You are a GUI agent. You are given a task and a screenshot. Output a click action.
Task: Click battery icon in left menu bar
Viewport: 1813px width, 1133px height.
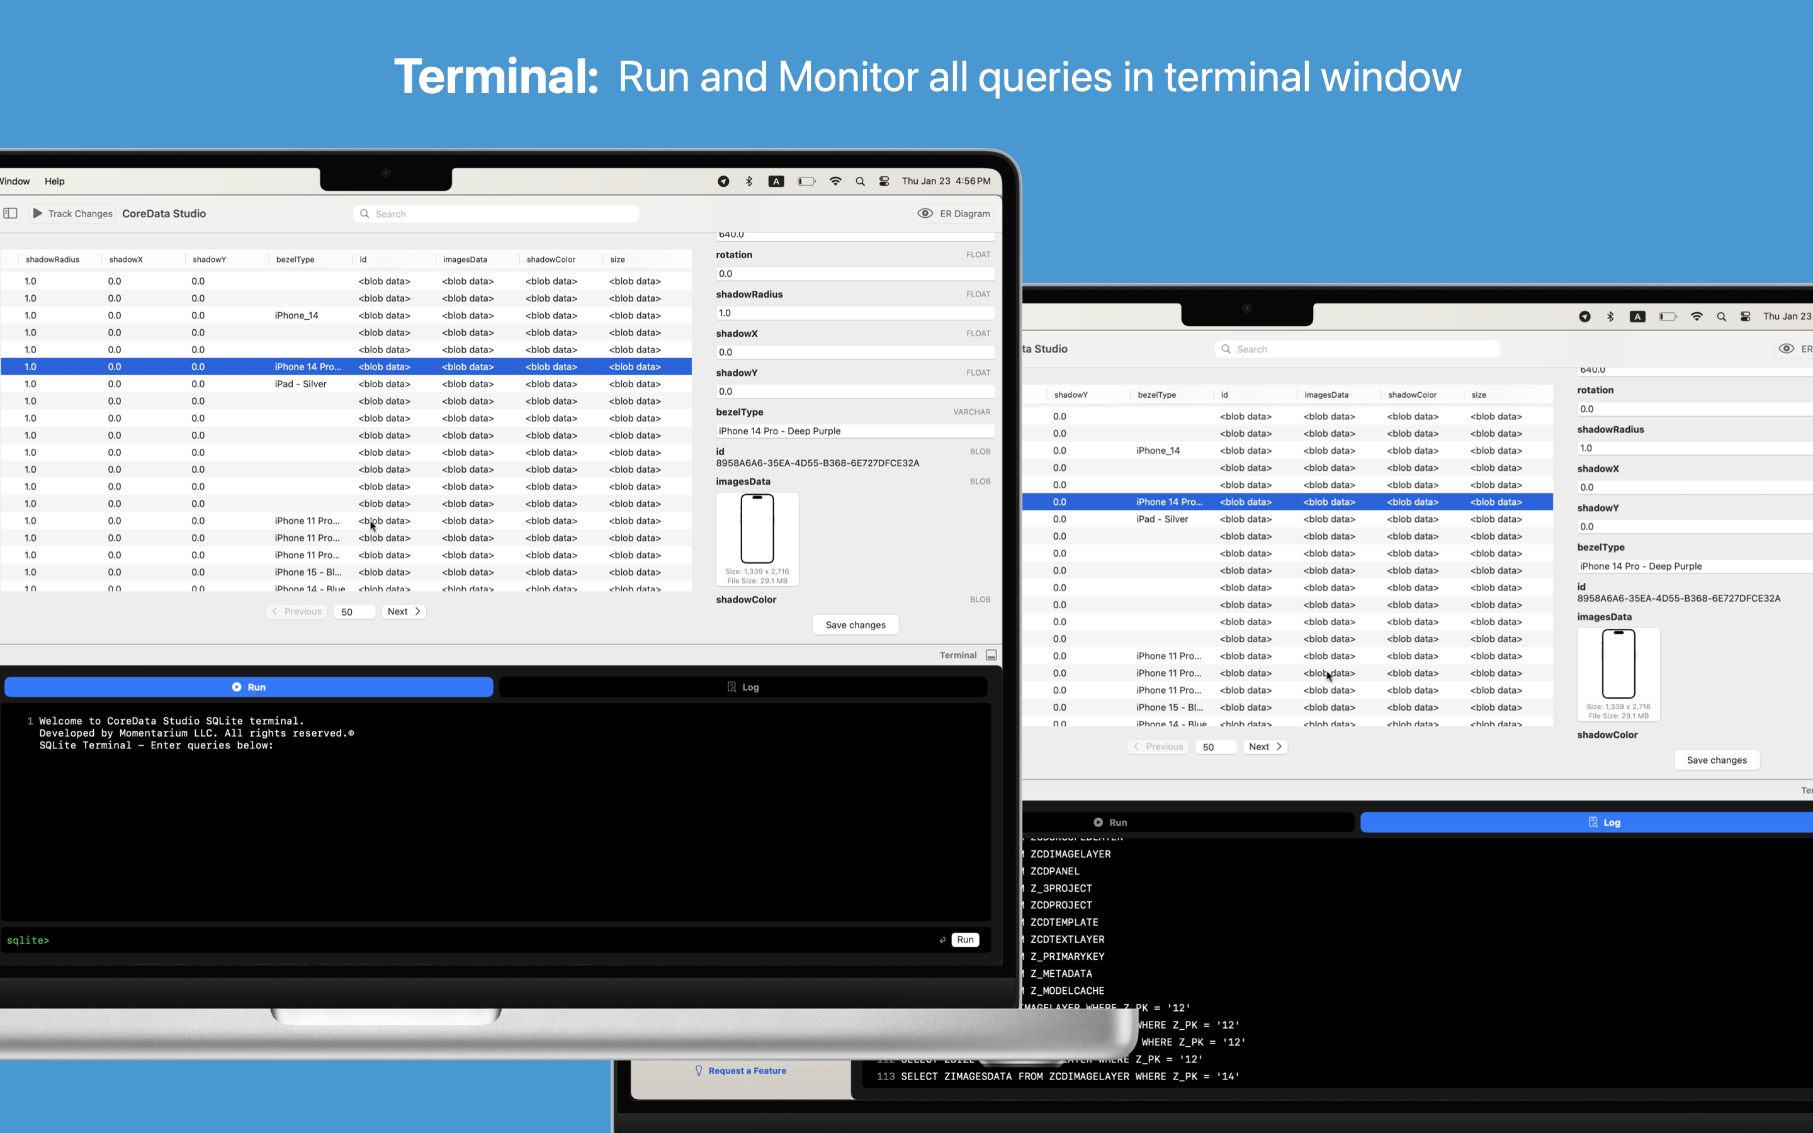pos(806,181)
